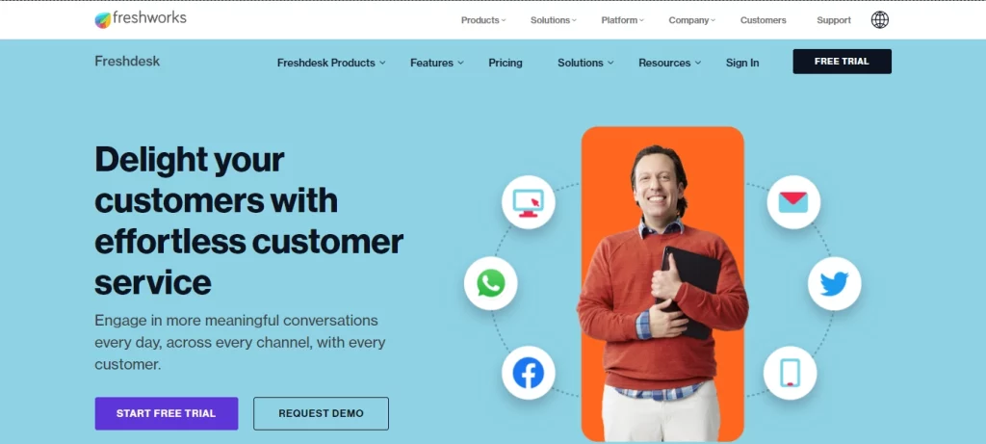Screen dimensions: 986x444
Task: Click the REQUEST DEMO button
Action: [321, 414]
